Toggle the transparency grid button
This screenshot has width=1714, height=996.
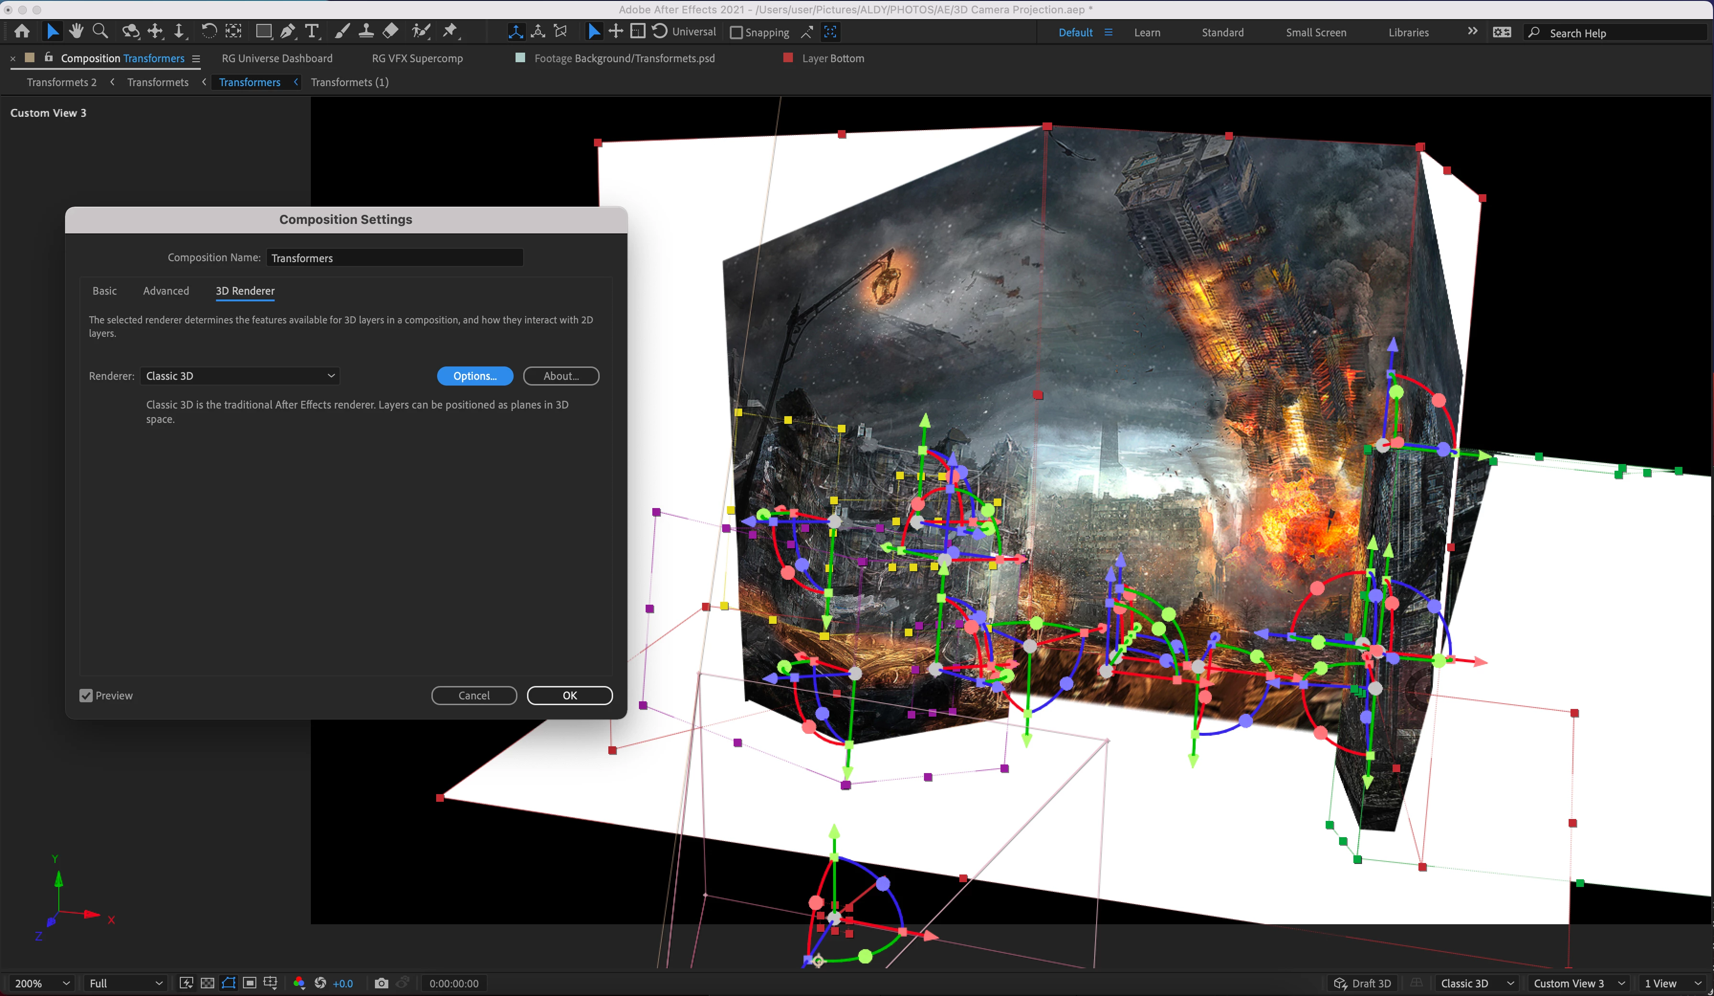tap(208, 983)
